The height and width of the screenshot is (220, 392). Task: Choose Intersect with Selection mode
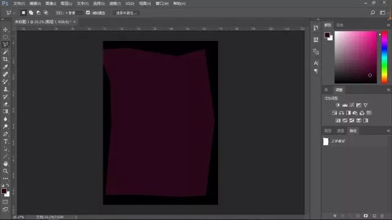46,12
